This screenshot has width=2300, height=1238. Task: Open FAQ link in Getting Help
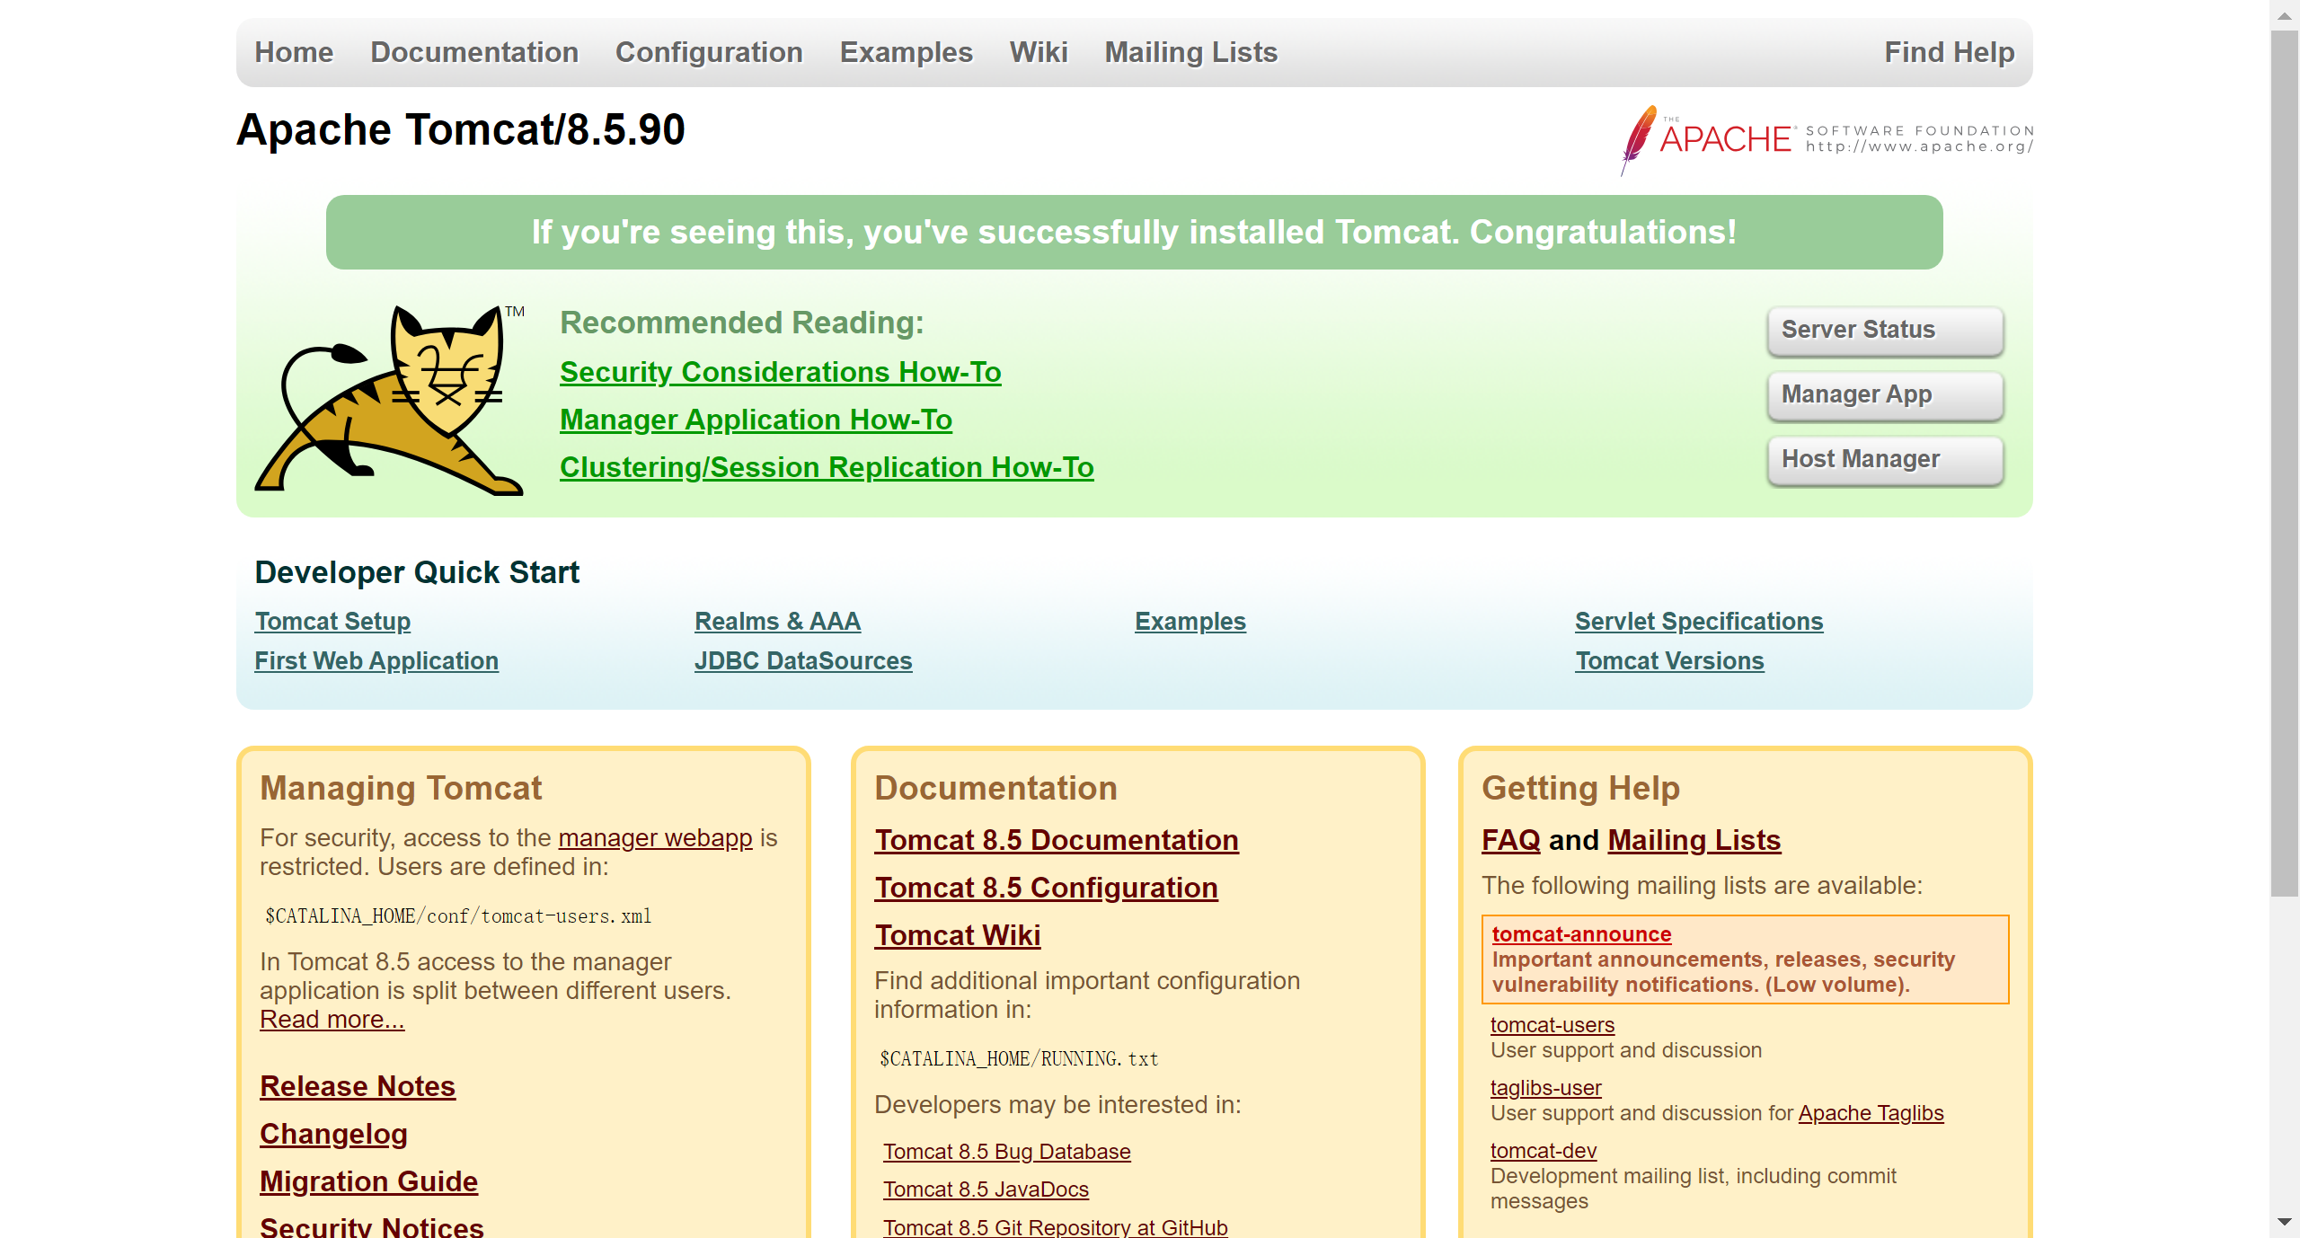(x=1510, y=840)
